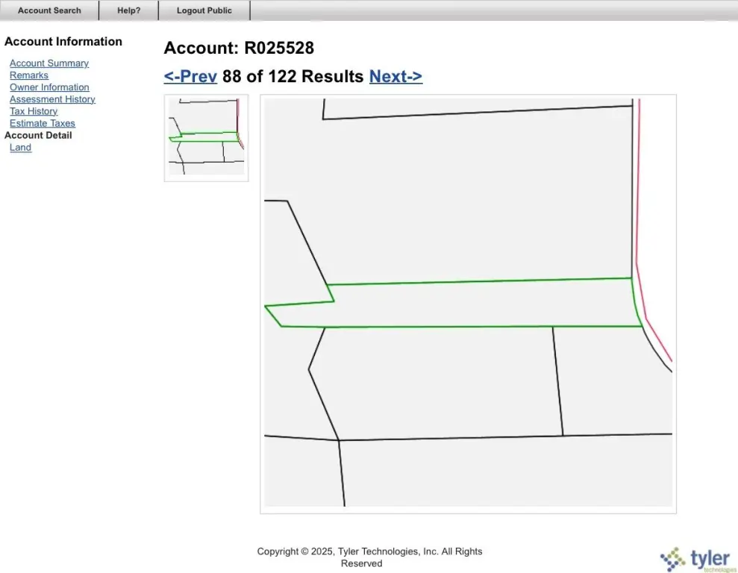Go to previous result with <-Prev
This screenshot has width=738, height=573.
tap(190, 76)
